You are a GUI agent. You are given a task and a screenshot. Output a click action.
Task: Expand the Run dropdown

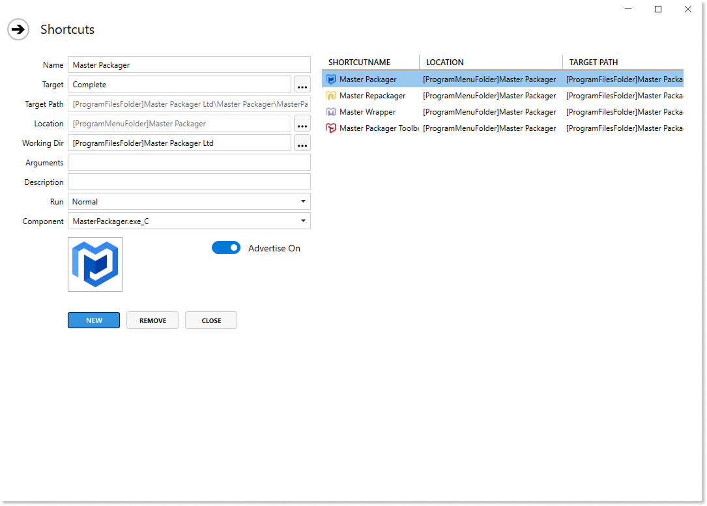pyautogui.click(x=189, y=202)
